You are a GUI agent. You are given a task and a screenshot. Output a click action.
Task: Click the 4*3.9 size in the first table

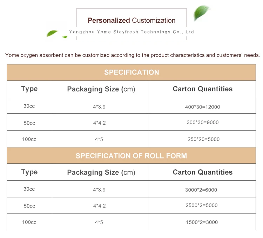pyautogui.click(x=99, y=107)
